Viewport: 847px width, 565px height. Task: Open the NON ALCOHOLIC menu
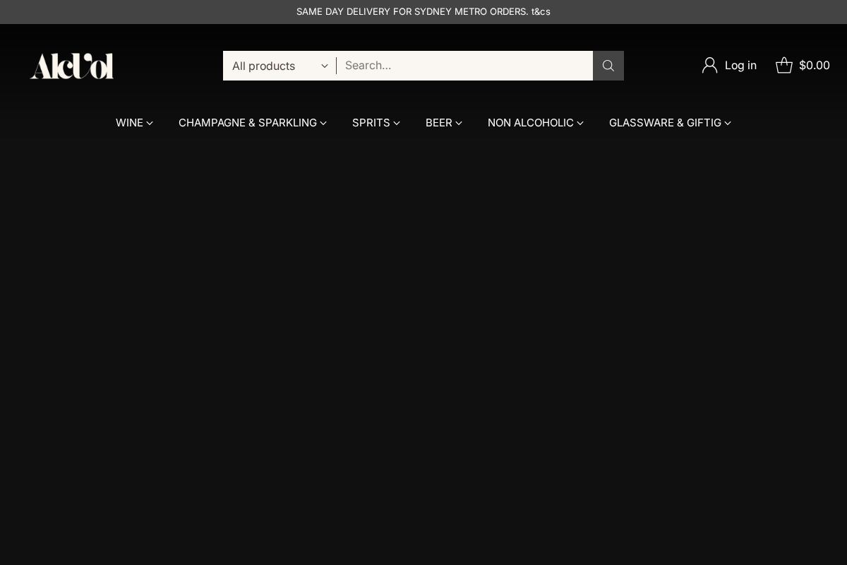click(530, 123)
